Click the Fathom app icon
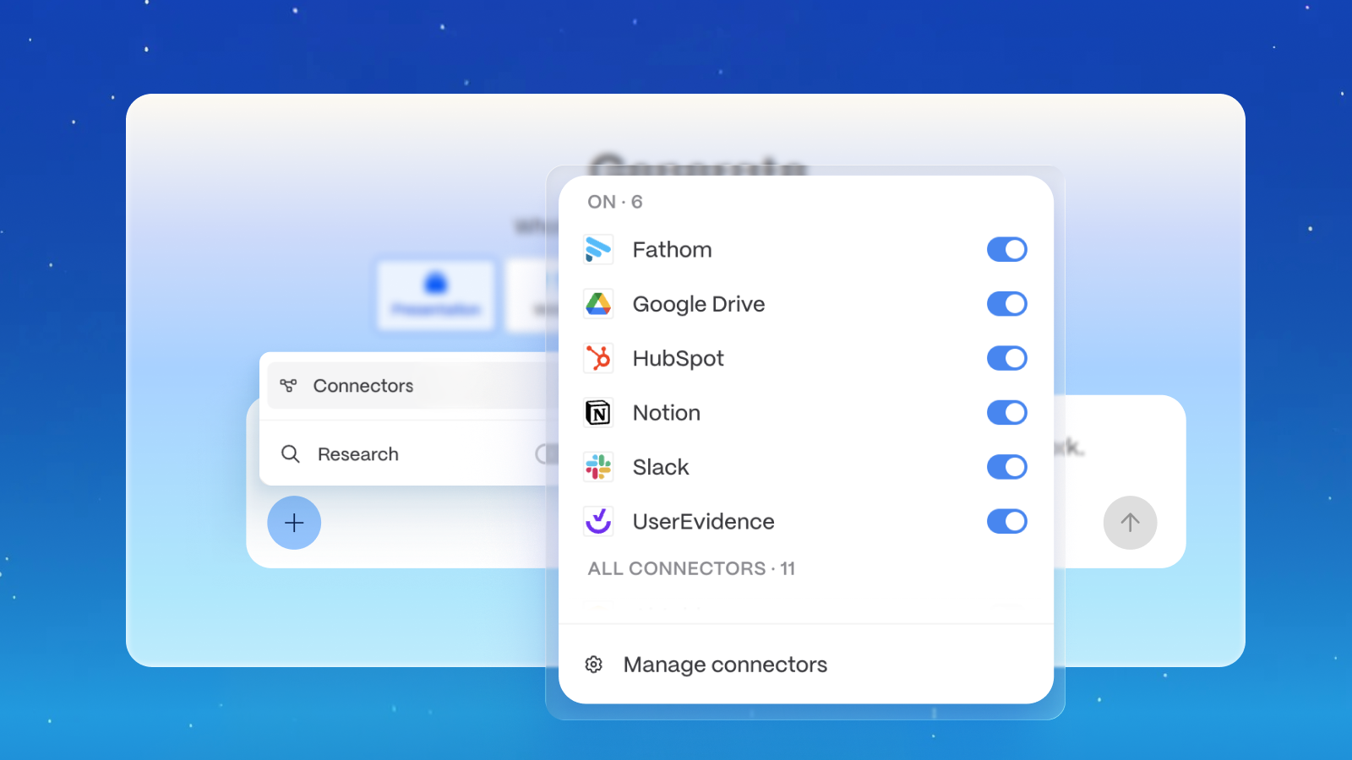Screen dimensions: 1352x760 (598, 250)
